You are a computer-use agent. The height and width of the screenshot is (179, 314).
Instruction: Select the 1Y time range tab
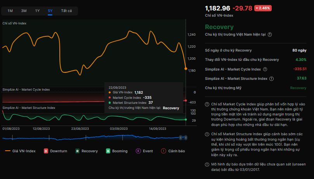(x=37, y=11)
